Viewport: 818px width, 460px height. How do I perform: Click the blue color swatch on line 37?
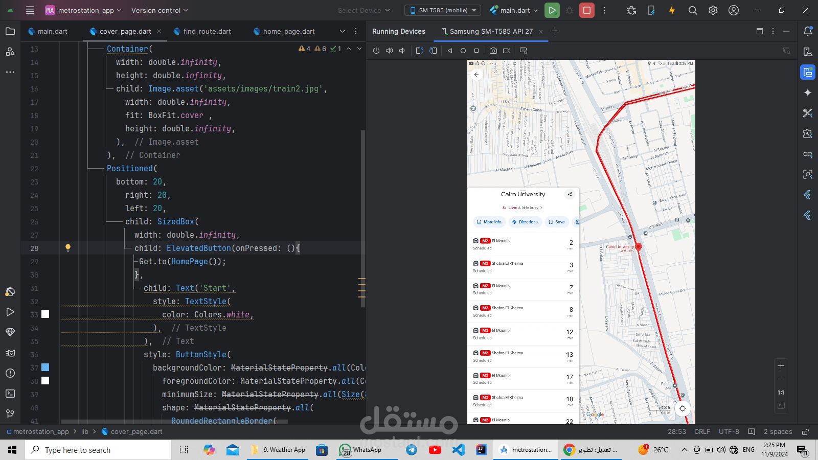click(46, 367)
